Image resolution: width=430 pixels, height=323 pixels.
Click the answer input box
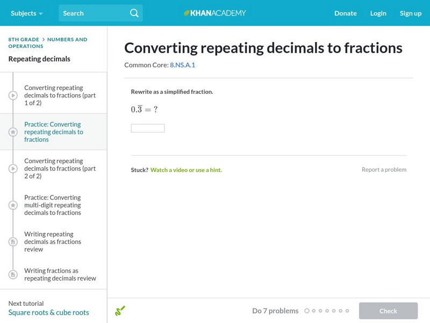[x=148, y=128]
